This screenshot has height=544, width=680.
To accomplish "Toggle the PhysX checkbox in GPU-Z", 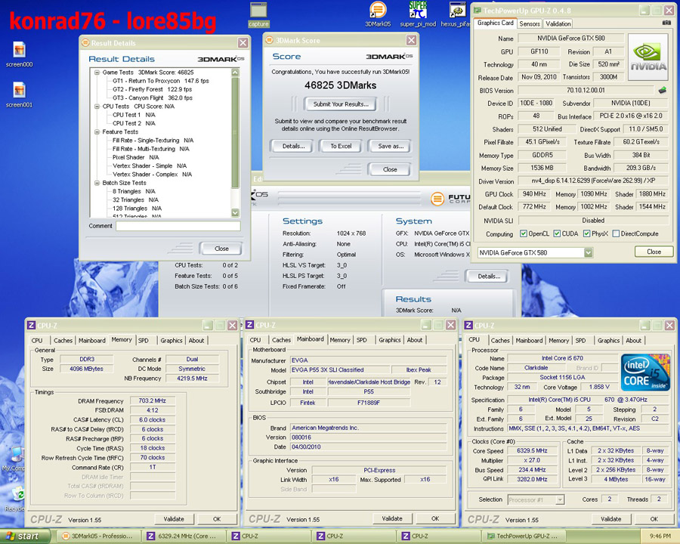I will (587, 233).
